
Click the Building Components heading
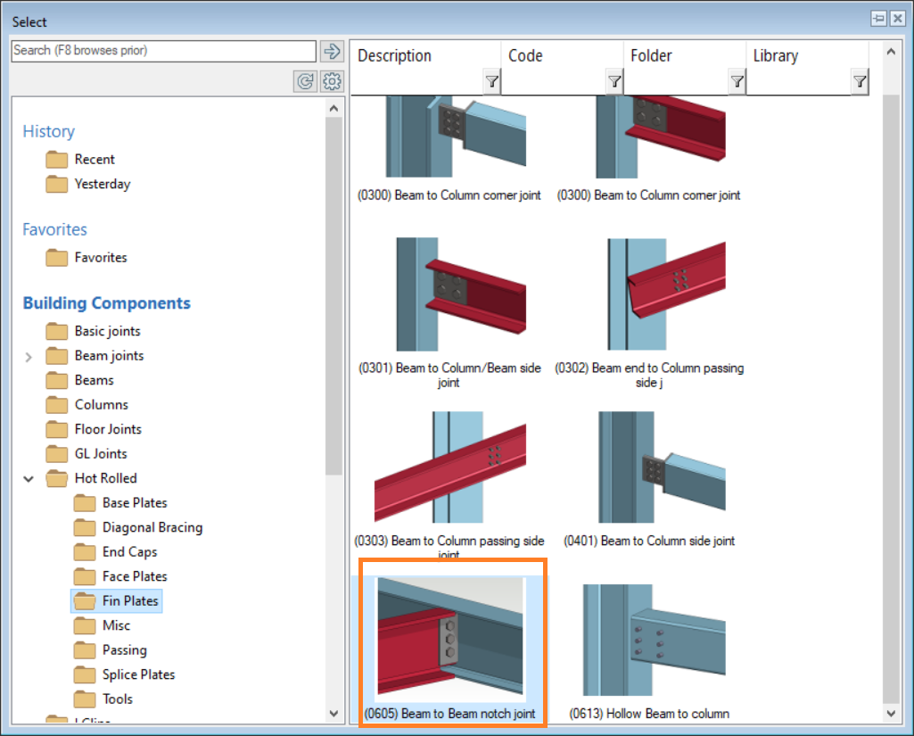106,303
